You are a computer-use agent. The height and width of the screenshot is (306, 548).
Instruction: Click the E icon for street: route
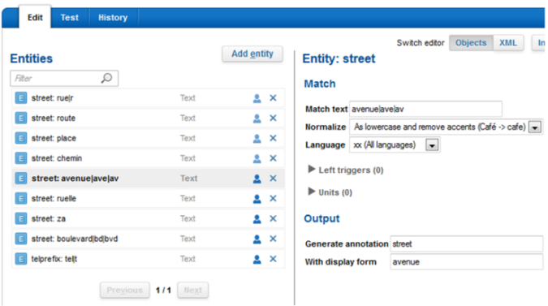(x=21, y=118)
